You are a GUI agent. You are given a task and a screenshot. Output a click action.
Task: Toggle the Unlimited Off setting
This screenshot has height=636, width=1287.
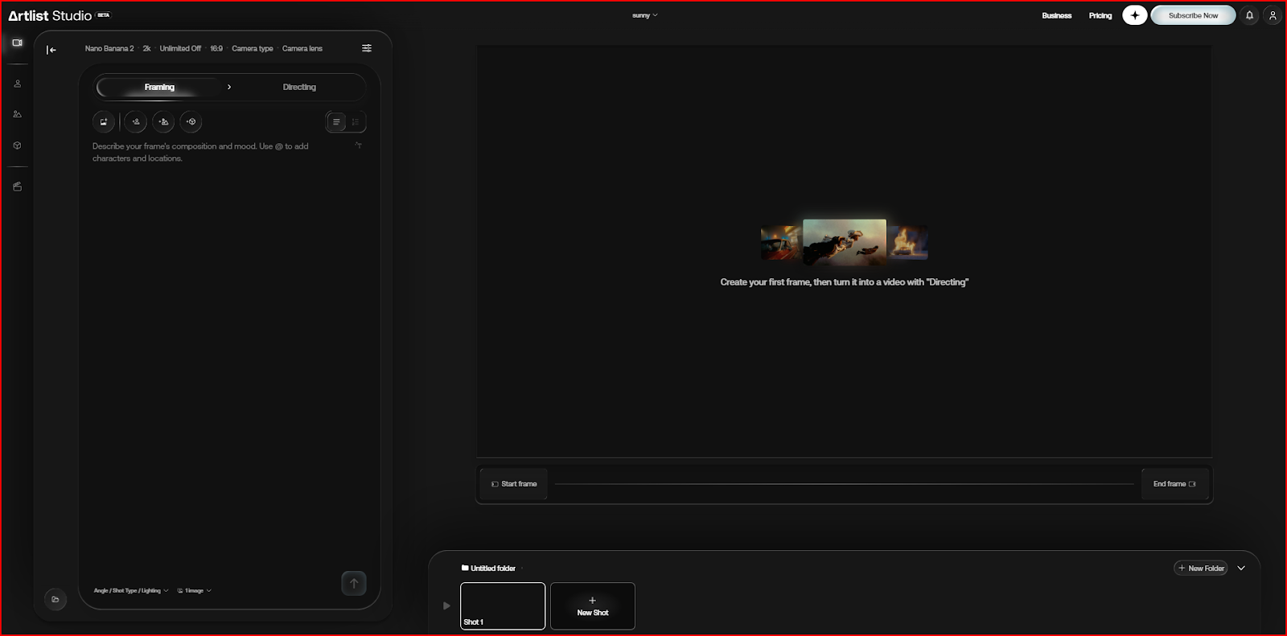[x=180, y=48]
